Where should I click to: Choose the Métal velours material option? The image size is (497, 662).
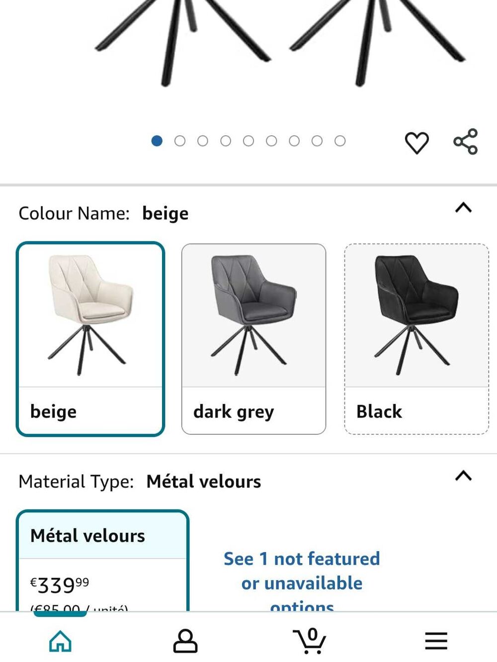102,561
